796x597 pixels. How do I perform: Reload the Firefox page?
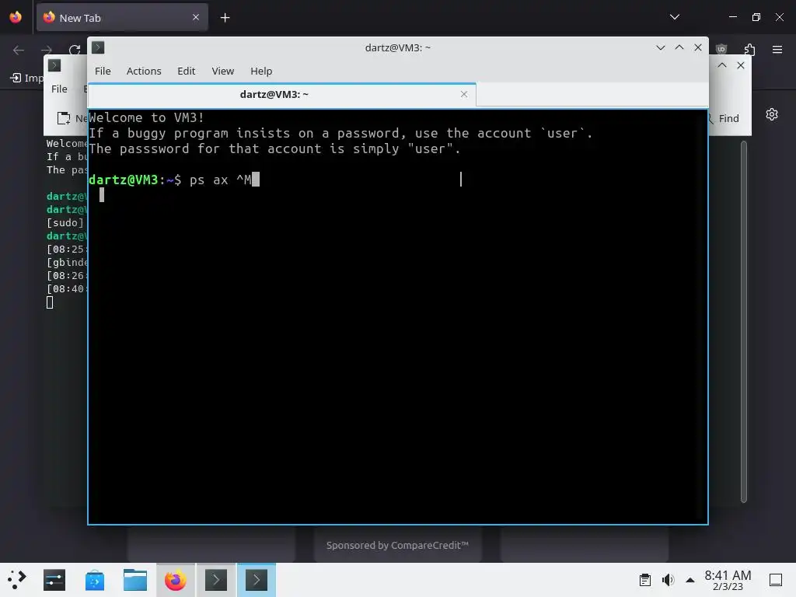[75, 50]
